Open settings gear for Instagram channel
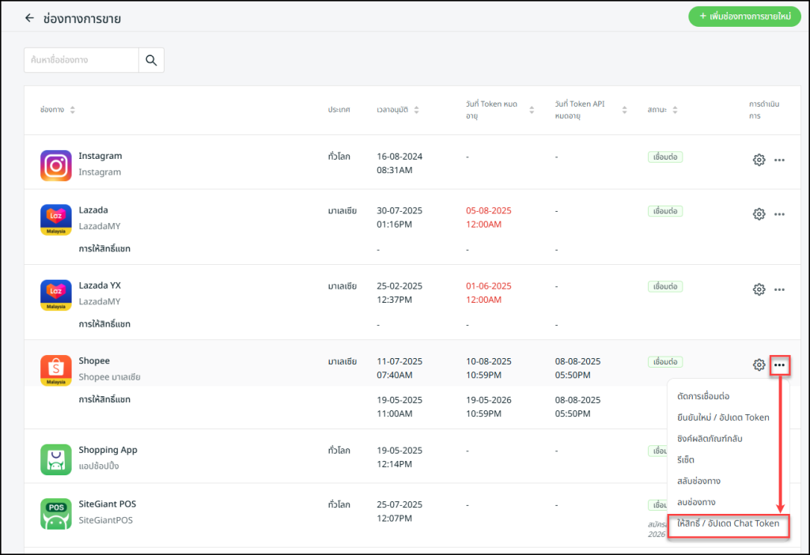This screenshot has height=555, width=810. click(x=759, y=160)
